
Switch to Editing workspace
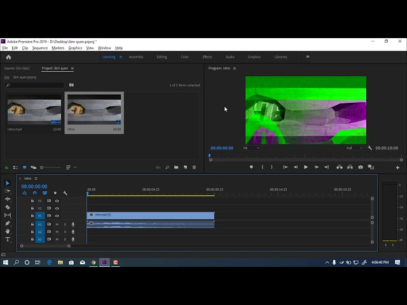coord(162,57)
